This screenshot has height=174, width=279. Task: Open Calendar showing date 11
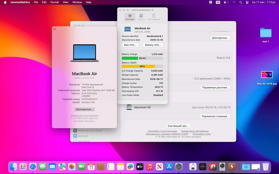coord(91,167)
